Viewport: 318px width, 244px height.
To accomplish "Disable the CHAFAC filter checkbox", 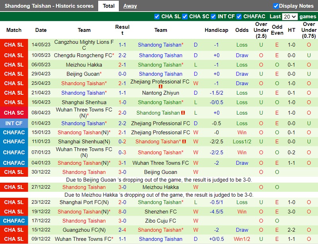I will pos(238,17).
